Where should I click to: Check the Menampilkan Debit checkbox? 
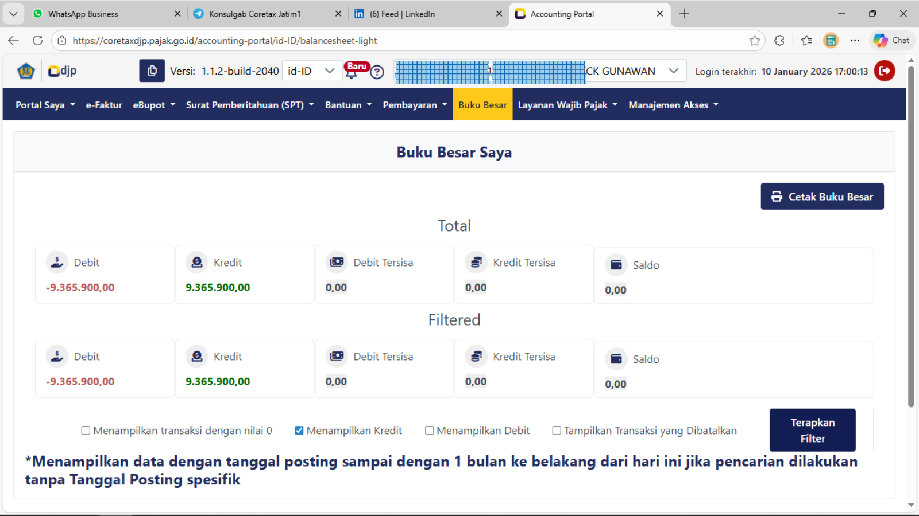pyautogui.click(x=429, y=431)
